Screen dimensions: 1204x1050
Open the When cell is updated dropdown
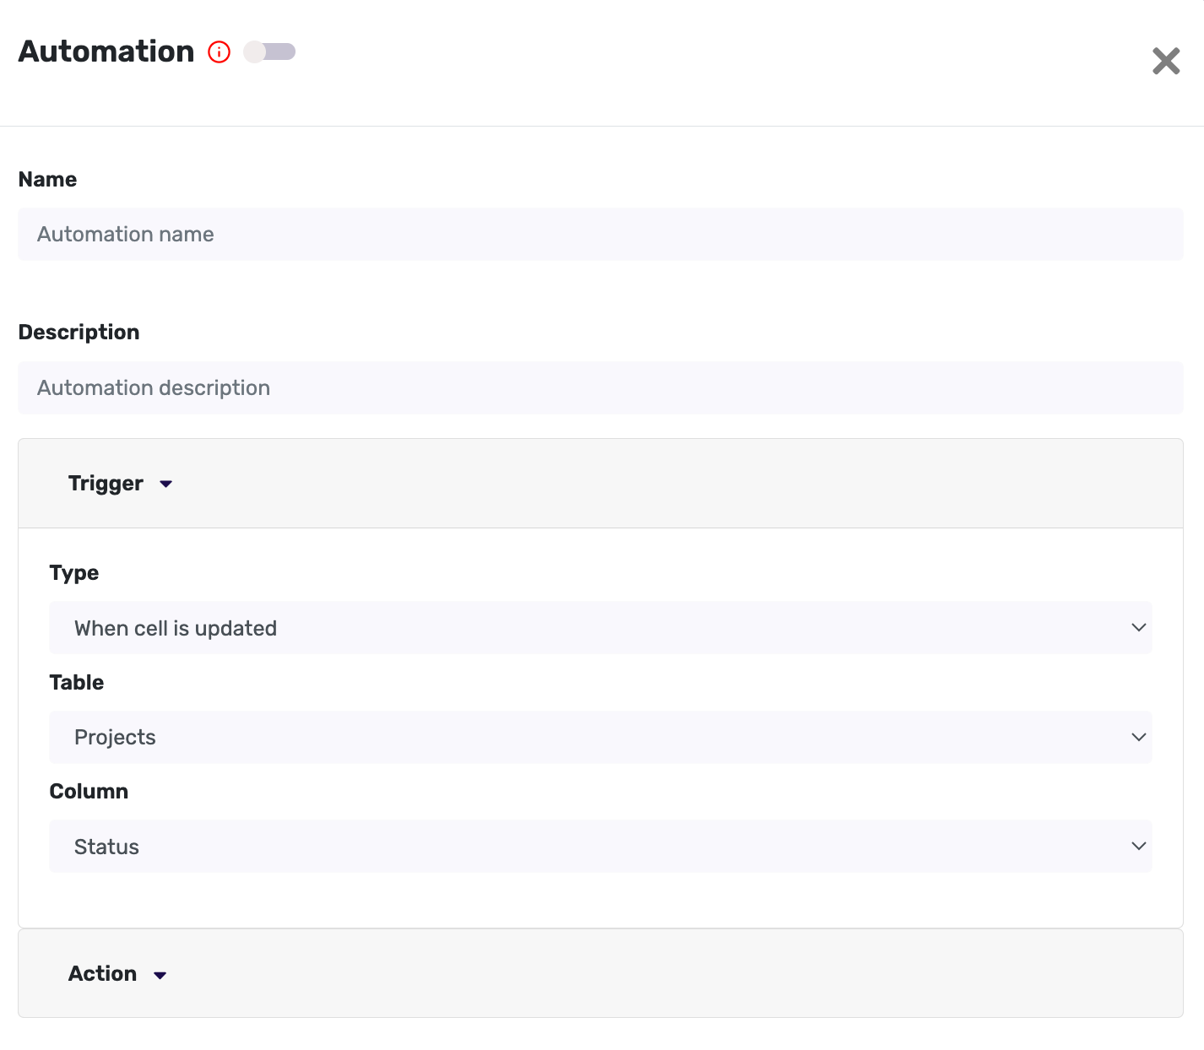click(600, 627)
